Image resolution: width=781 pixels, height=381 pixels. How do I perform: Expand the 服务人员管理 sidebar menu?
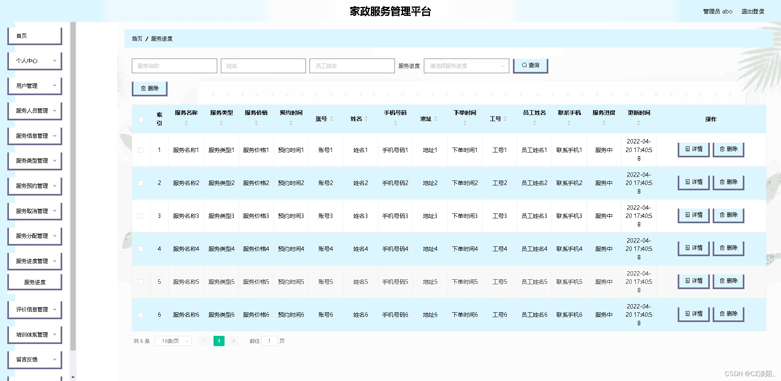pyautogui.click(x=35, y=111)
